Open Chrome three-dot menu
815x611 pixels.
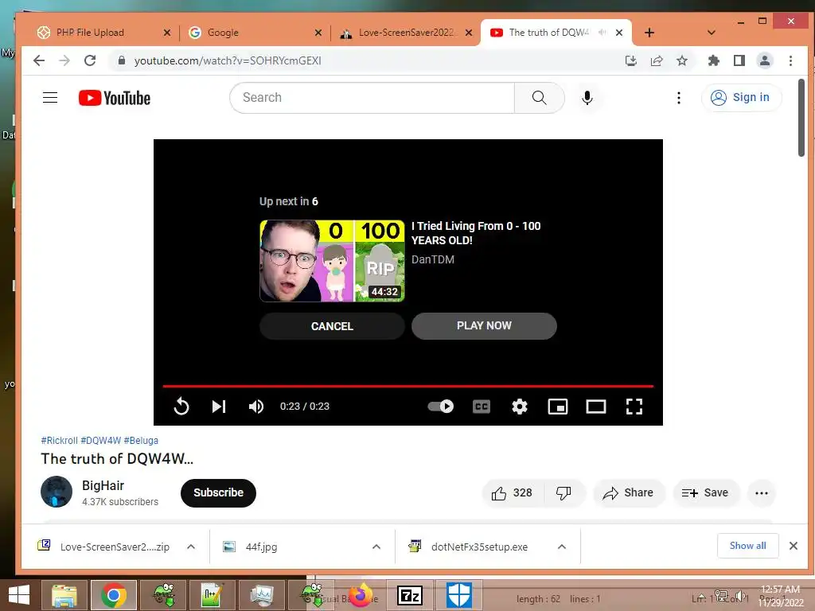pos(790,60)
